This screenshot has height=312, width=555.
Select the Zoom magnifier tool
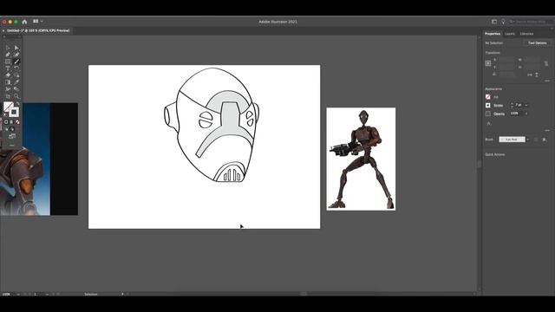click(x=16, y=96)
